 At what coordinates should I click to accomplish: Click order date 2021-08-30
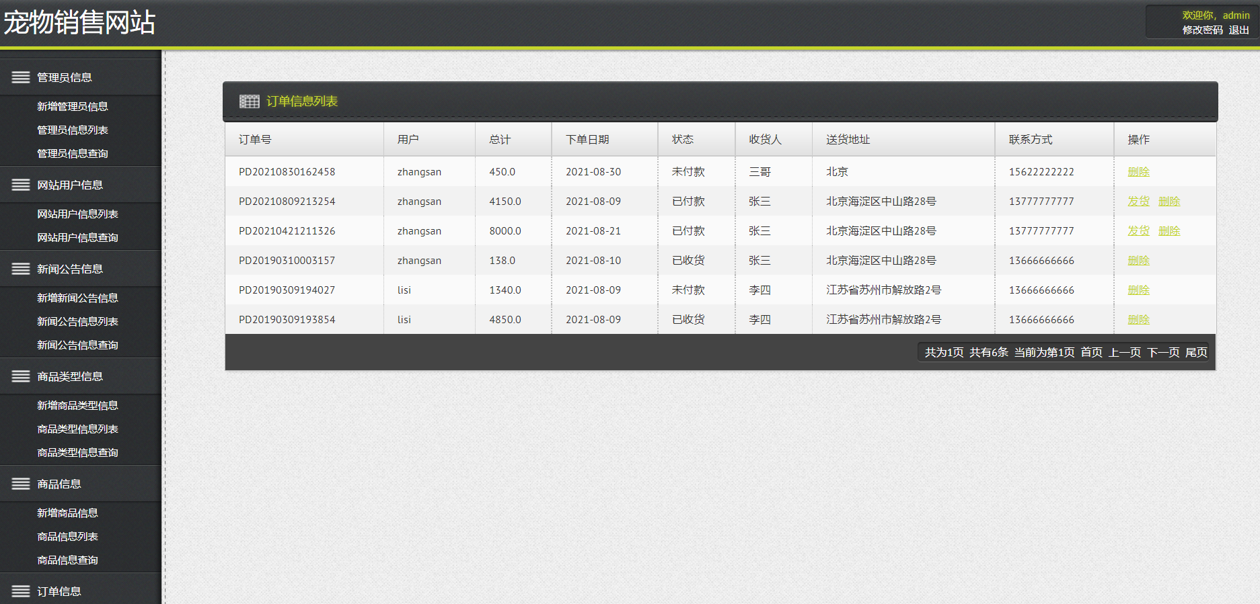[593, 172]
